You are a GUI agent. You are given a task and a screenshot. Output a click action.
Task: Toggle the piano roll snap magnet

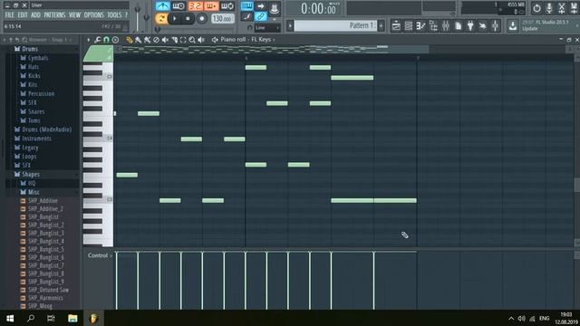[x=106, y=40]
